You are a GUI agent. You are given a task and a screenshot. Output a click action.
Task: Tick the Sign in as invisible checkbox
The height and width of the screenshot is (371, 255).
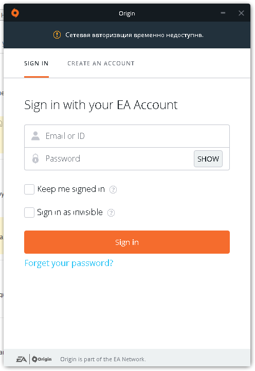tap(29, 213)
